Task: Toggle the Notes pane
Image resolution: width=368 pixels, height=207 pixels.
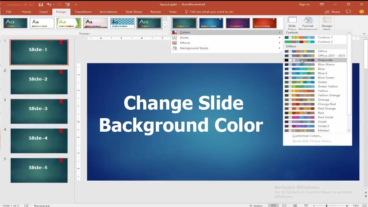Action: pyautogui.click(x=257, y=206)
